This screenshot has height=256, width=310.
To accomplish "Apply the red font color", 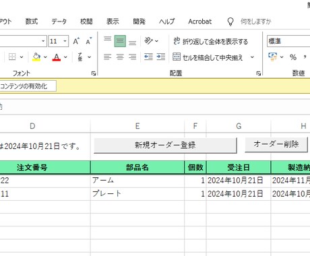I will click(57, 57).
